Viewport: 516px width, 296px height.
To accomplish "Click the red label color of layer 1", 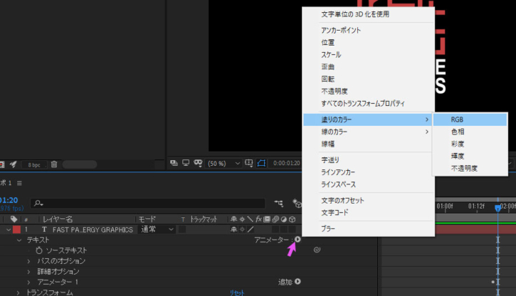I will pos(16,230).
